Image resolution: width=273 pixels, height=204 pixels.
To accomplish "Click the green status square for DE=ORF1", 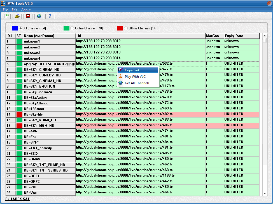I will coord(19,176).
